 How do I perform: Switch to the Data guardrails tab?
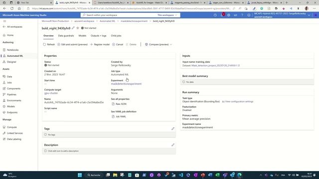[66, 36]
